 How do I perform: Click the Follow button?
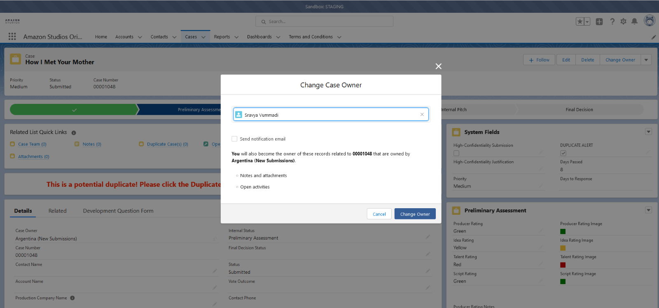point(539,60)
